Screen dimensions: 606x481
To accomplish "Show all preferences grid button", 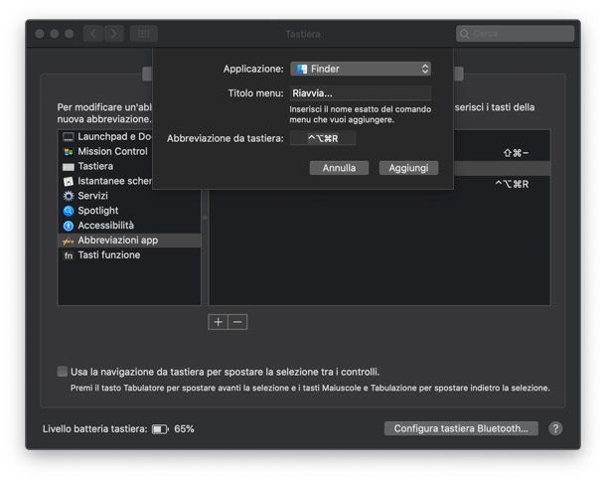I will coord(144,34).
